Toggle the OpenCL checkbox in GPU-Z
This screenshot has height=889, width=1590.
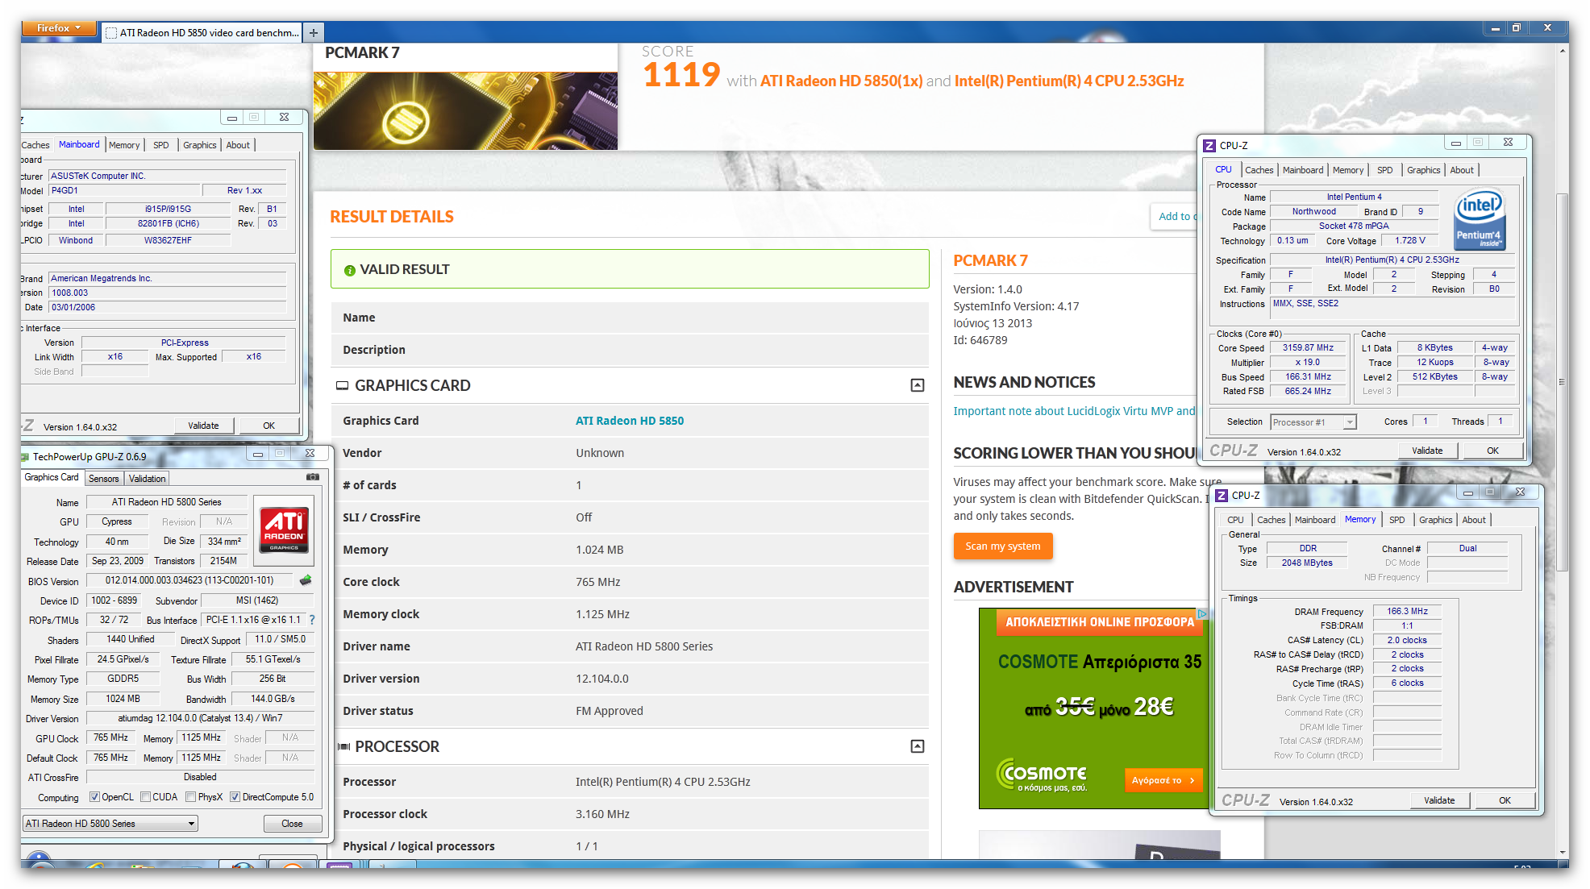click(x=94, y=797)
